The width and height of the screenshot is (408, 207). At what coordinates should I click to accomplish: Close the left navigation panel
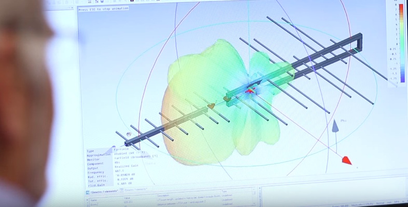(72, 8)
